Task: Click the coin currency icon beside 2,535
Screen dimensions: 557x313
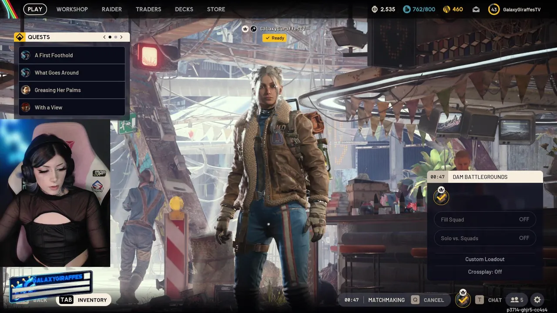Action: [375, 9]
